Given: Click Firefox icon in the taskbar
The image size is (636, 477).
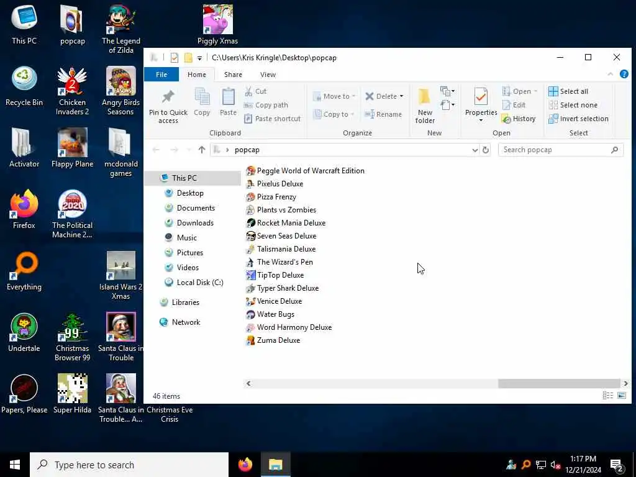Looking at the screenshot, I should pyautogui.click(x=245, y=465).
